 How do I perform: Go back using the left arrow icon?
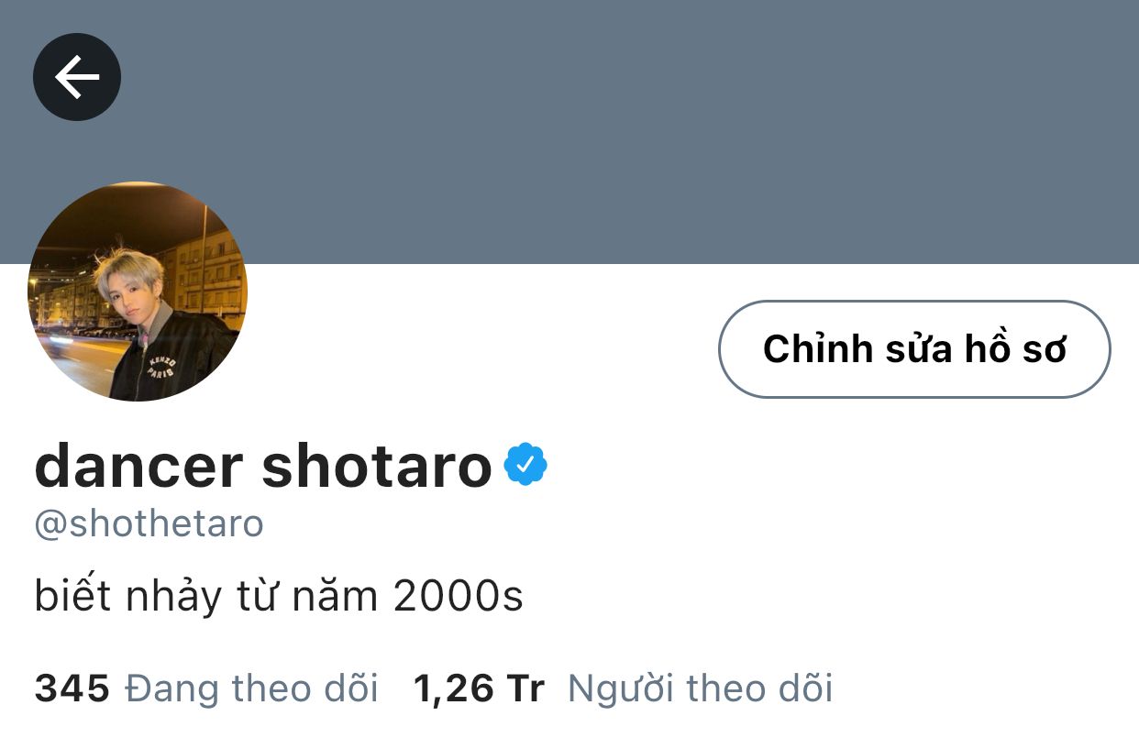click(77, 77)
